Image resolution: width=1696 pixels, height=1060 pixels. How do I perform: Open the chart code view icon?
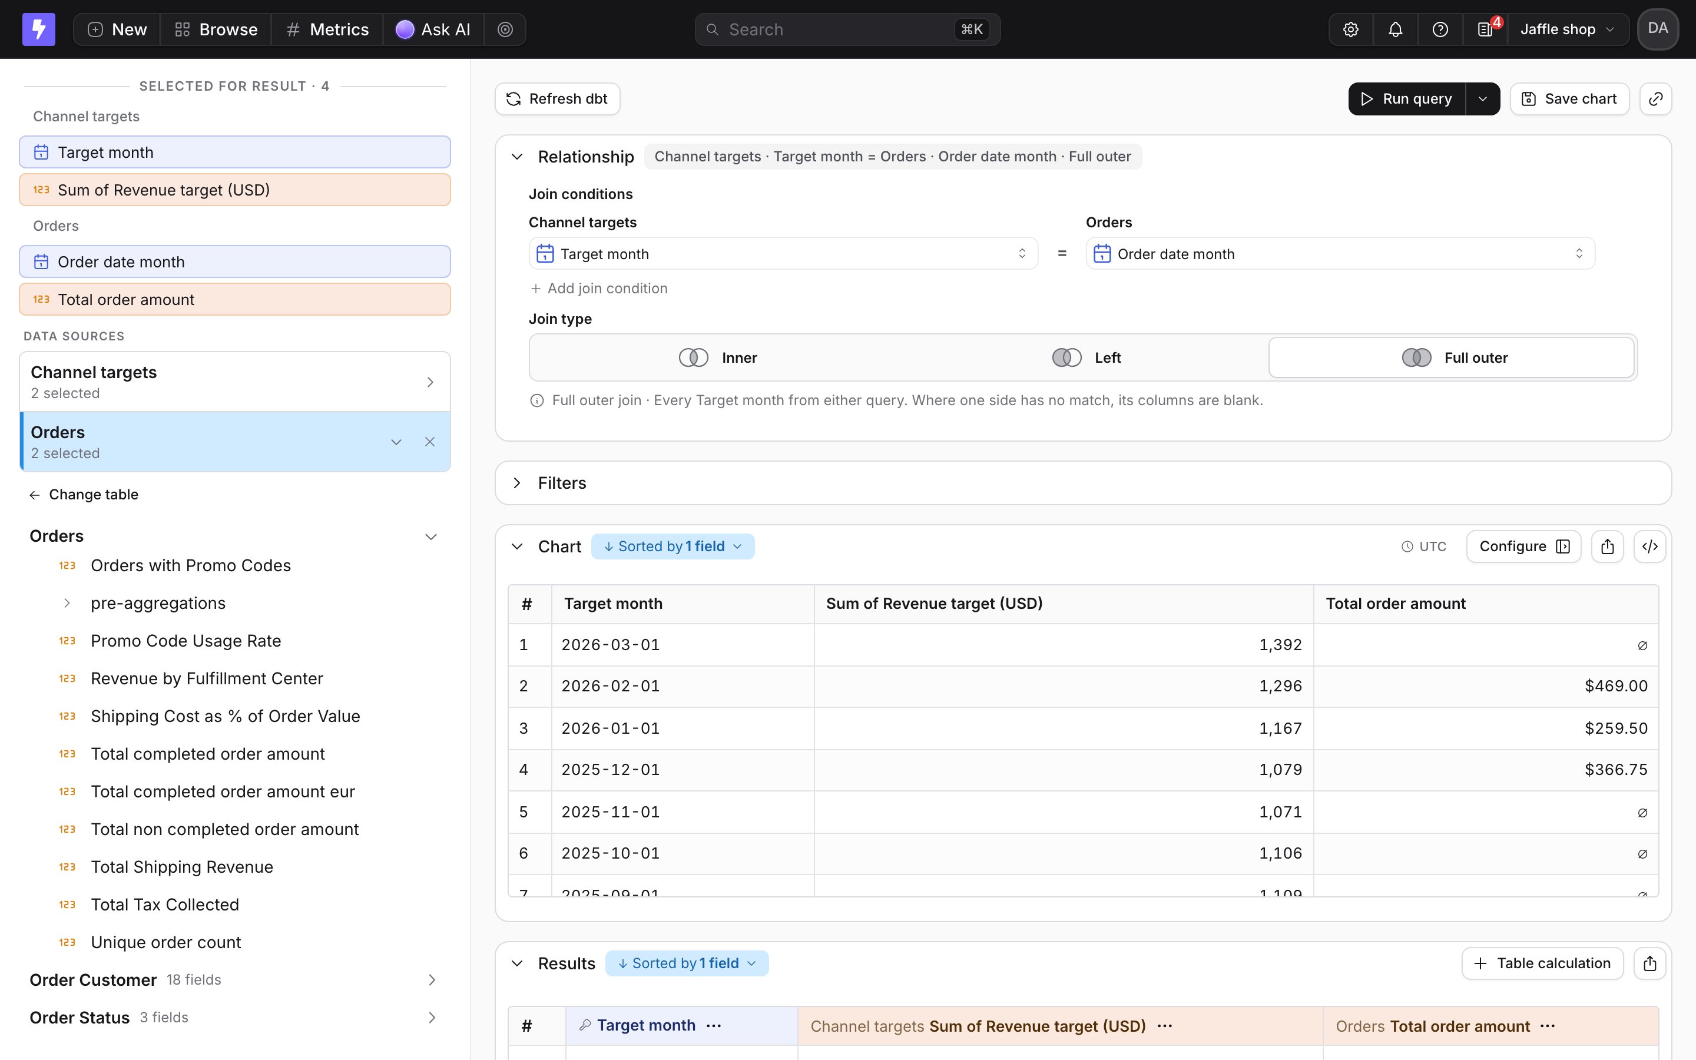click(1649, 547)
